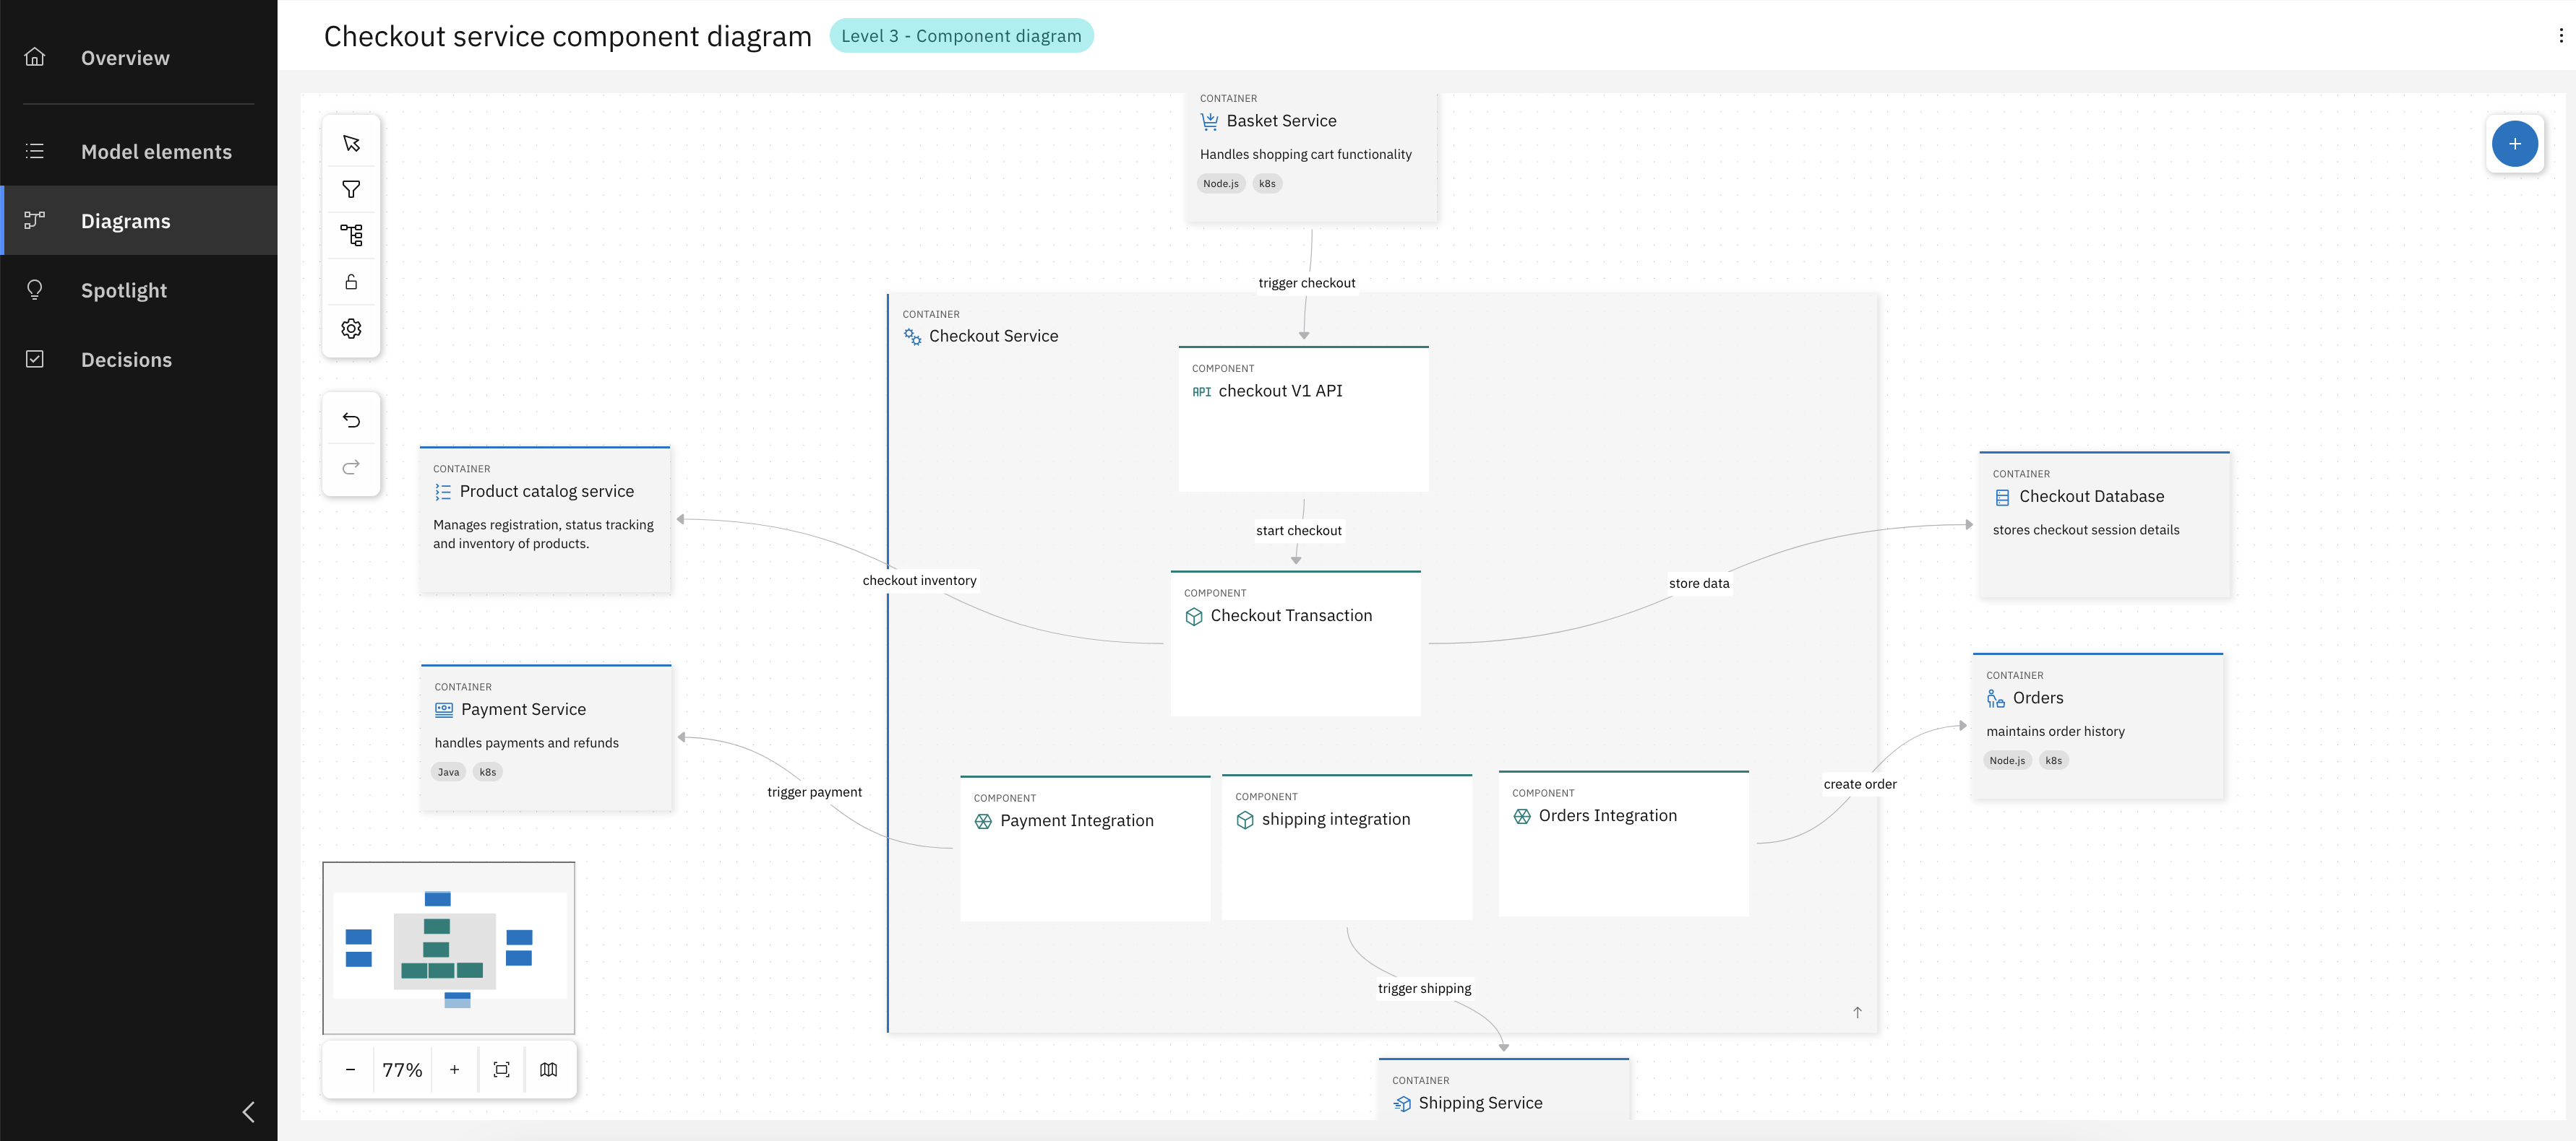Click the redo arrow
Viewport: 2576px width, 1141px height.
[x=351, y=467]
